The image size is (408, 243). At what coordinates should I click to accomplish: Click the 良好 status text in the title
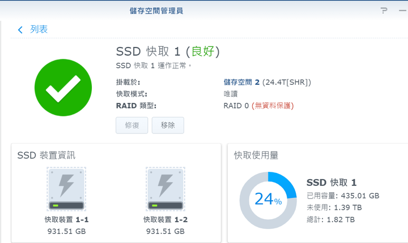203,51
